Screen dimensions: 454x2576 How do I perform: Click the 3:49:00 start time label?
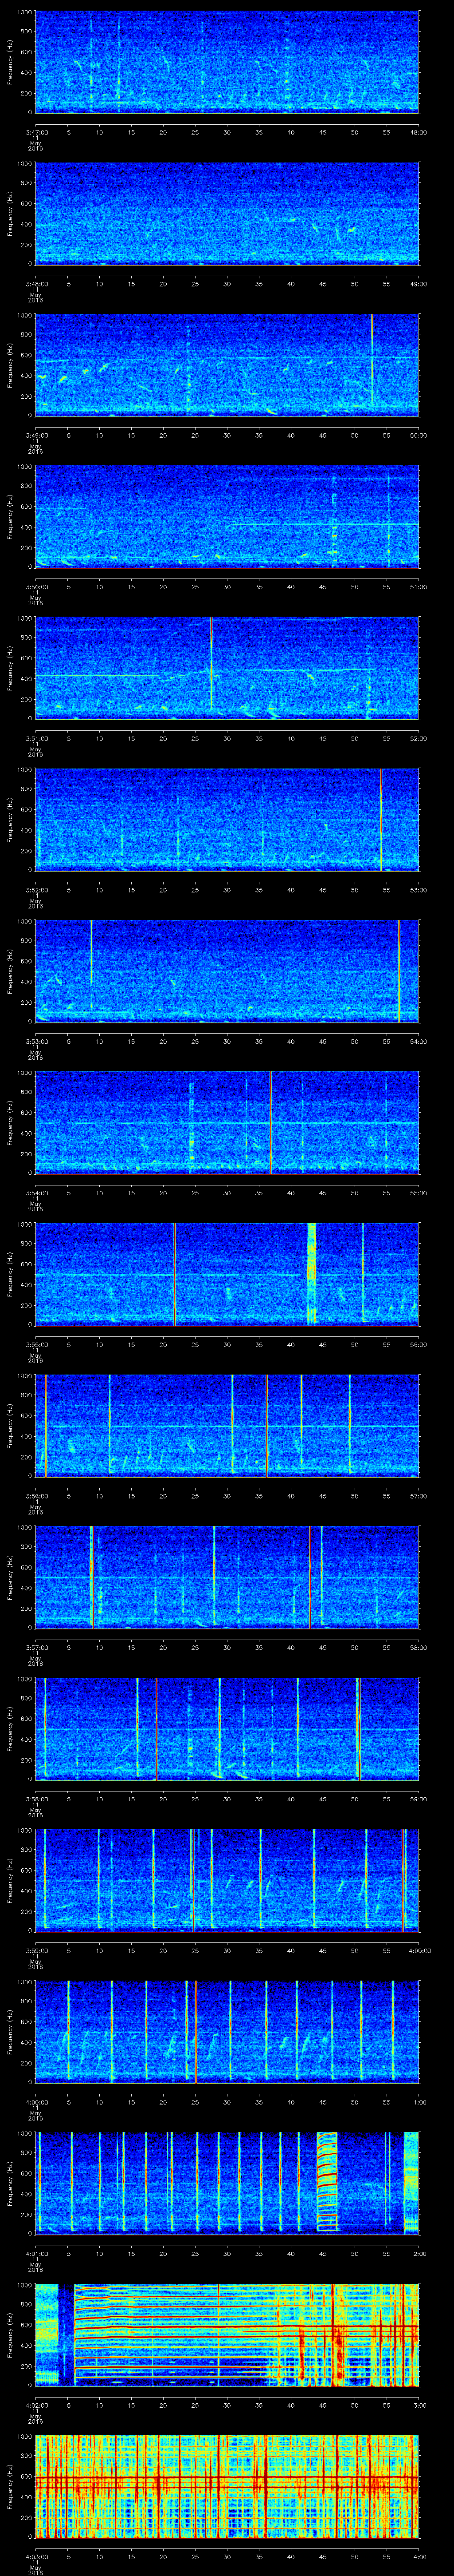point(36,435)
